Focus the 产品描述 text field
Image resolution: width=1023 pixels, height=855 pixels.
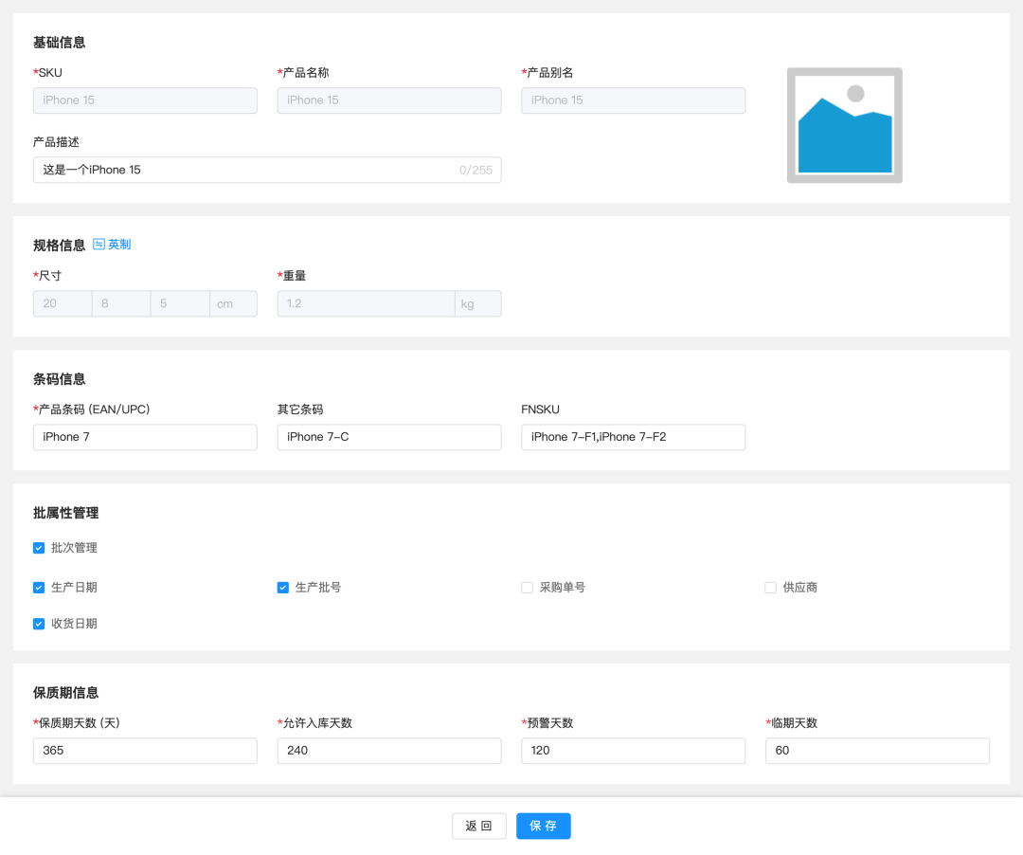(267, 170)
